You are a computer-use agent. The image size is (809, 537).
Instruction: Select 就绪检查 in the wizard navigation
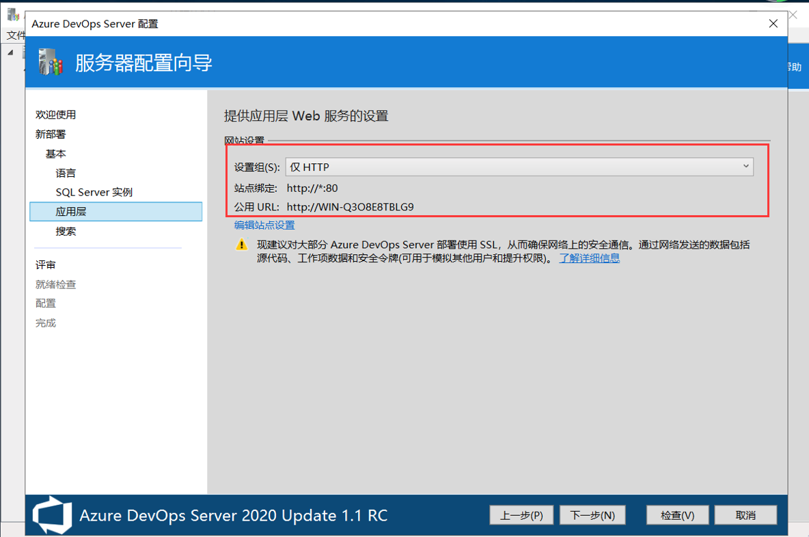click(x=56, y=284)
